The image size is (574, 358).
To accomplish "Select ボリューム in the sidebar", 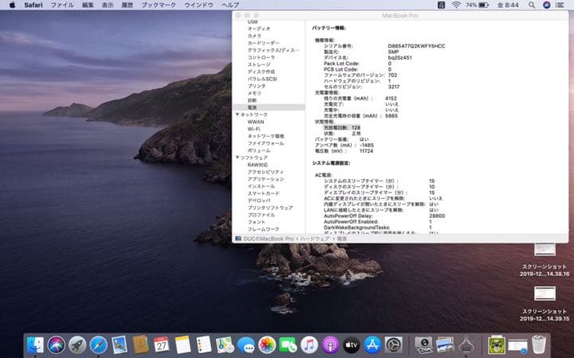I will [259, 150].
